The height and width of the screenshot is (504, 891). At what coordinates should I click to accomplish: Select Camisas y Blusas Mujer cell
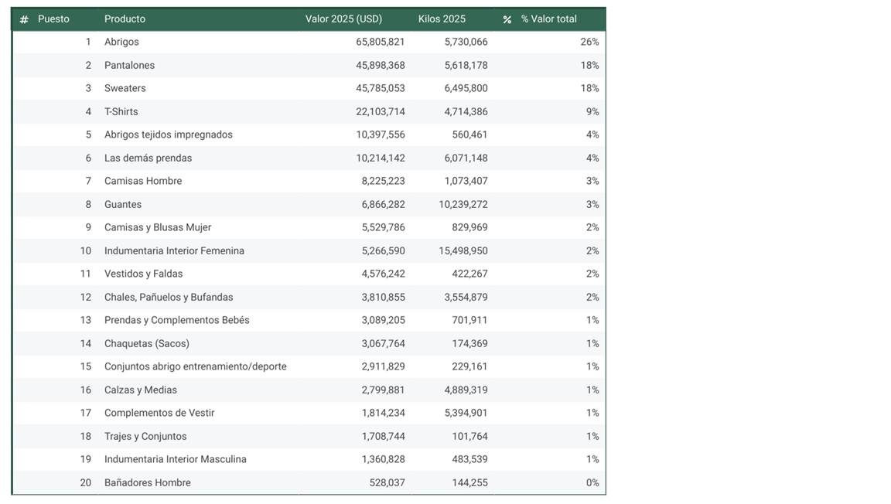coord(158,227)
